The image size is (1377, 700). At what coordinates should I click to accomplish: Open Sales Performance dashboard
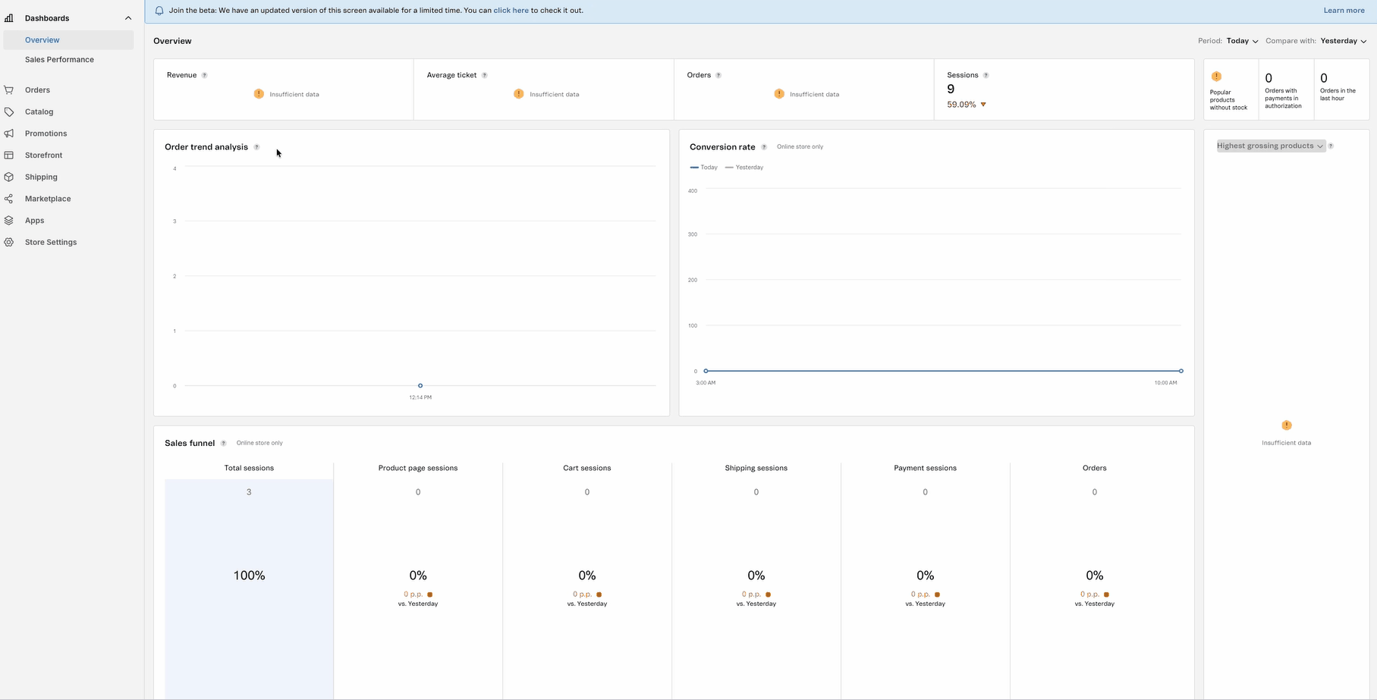[59, 60]
